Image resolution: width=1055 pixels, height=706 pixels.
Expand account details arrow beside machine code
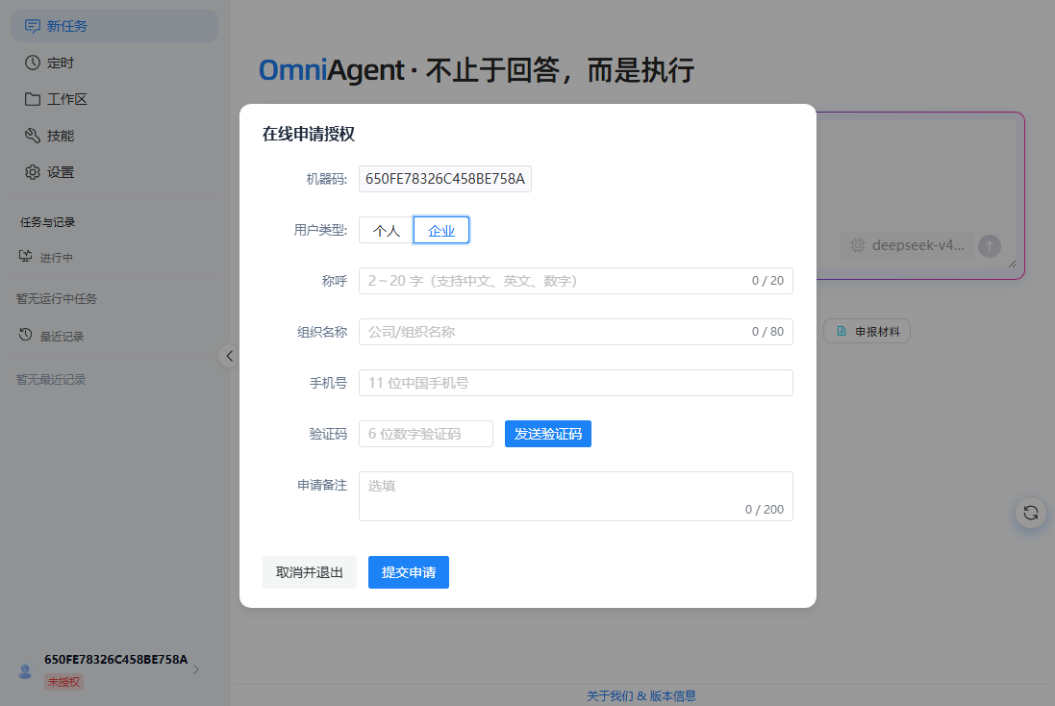(x=196, y=669)
